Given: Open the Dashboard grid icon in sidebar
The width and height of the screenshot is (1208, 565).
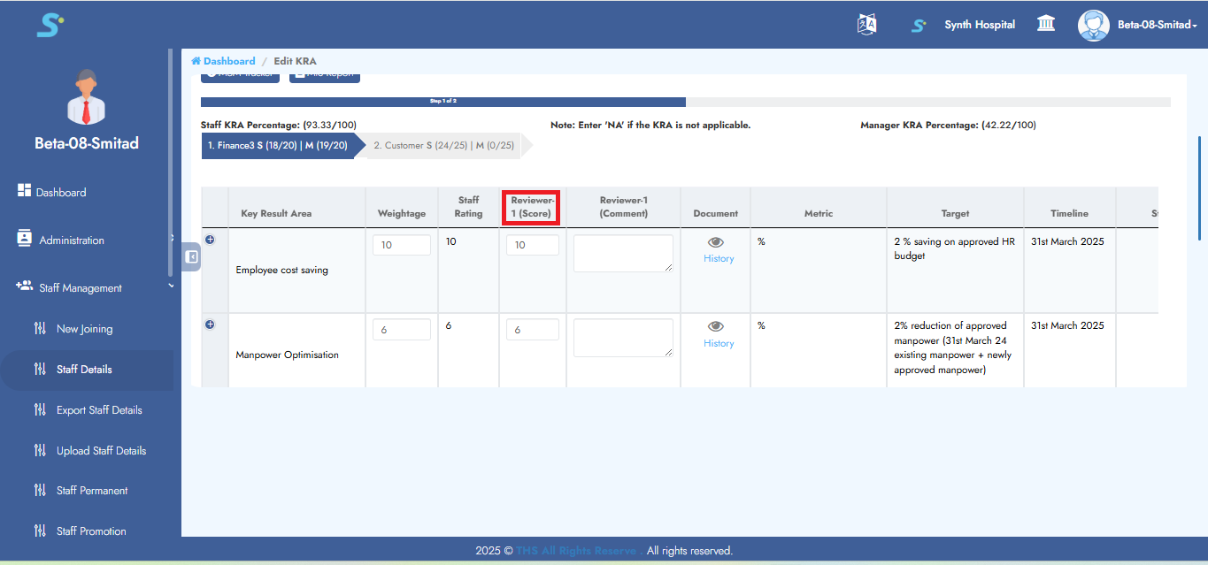Looking at the screenshot, I should tap(25, 191).
